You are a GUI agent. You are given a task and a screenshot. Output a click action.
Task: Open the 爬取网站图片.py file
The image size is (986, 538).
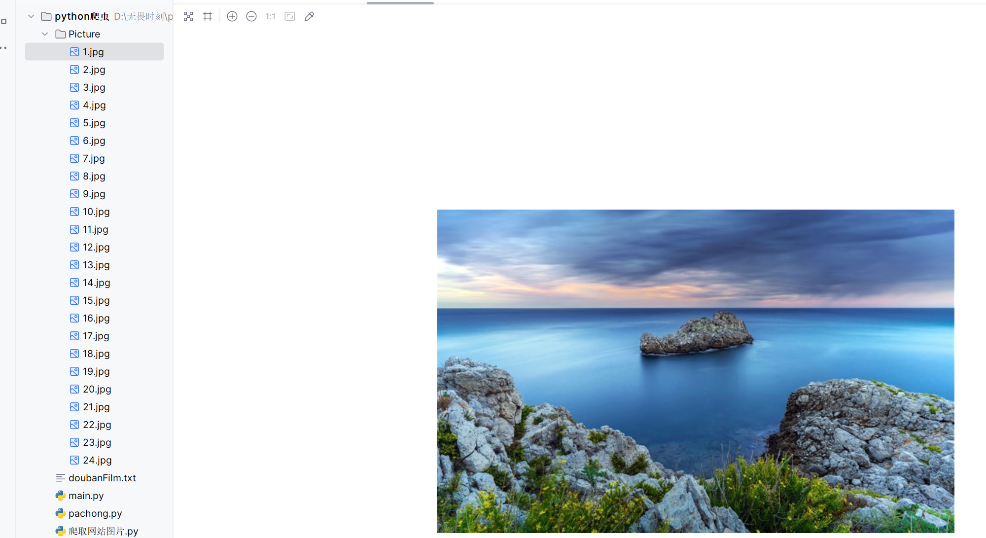[103, 531]
